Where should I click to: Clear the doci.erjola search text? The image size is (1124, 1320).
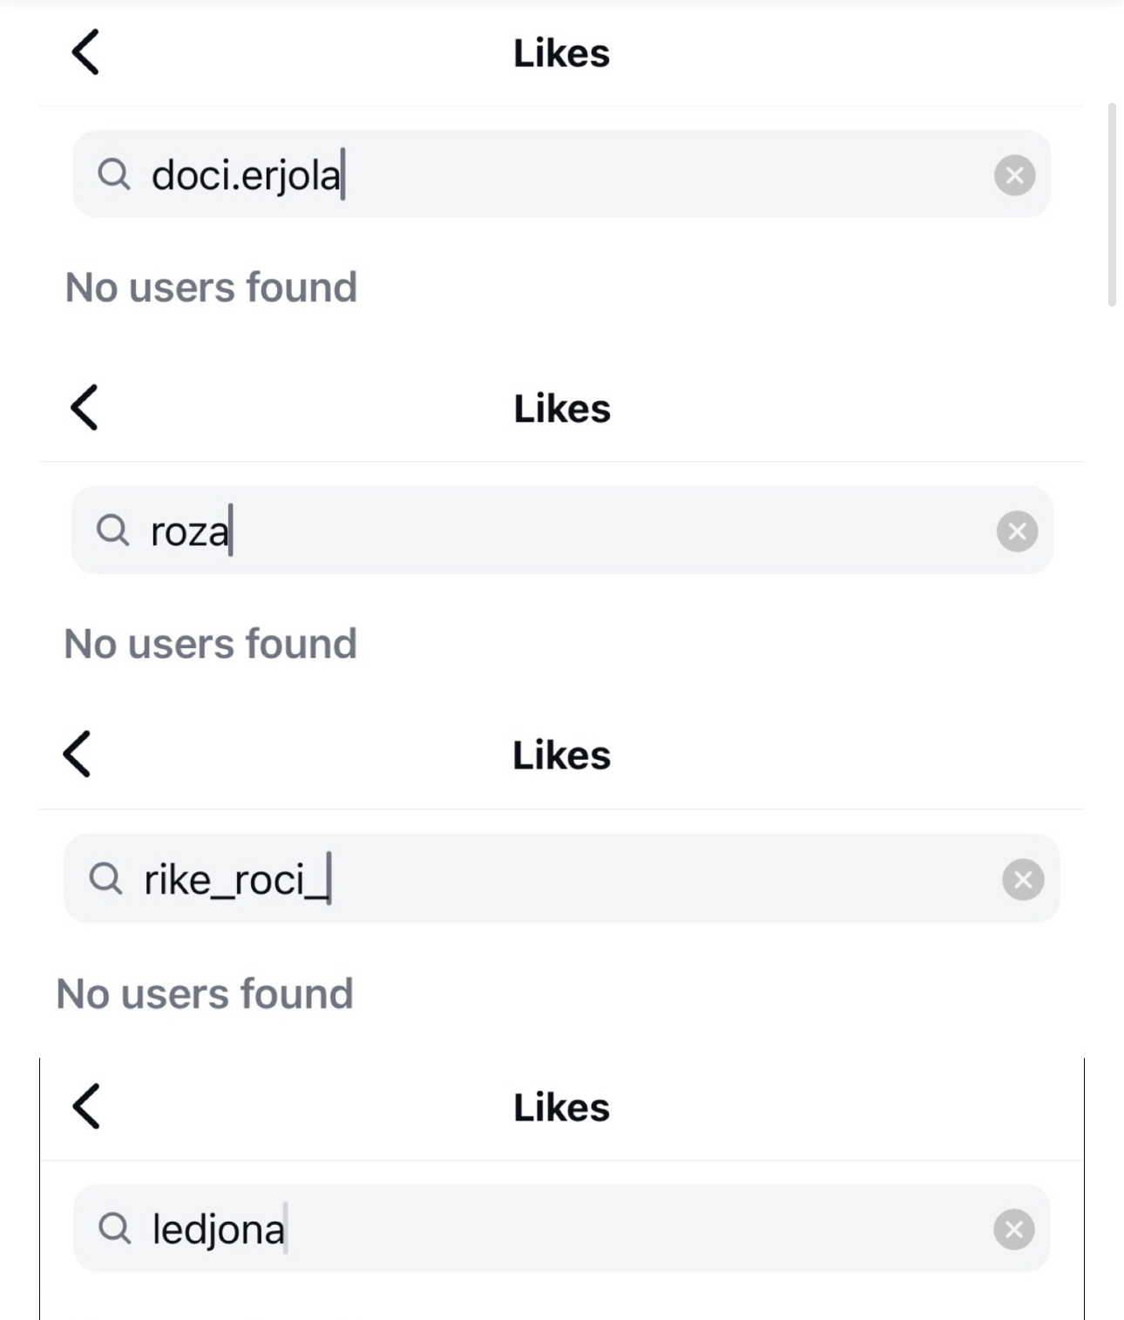pyautogui.click(x=1014, y=175)
